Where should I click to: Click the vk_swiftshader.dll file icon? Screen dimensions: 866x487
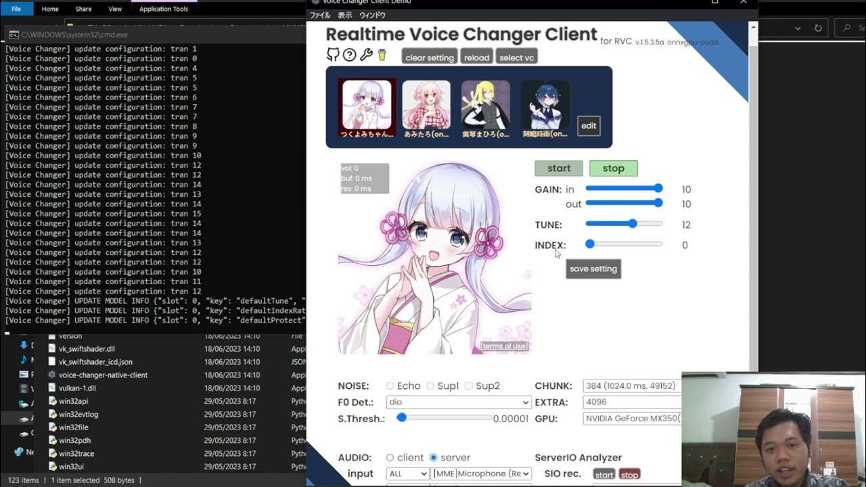coord(52,349)
